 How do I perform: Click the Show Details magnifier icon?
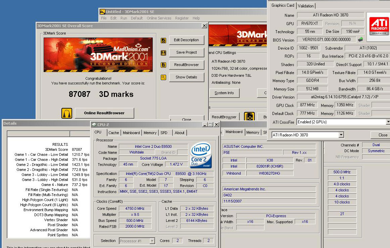[163, 77]
